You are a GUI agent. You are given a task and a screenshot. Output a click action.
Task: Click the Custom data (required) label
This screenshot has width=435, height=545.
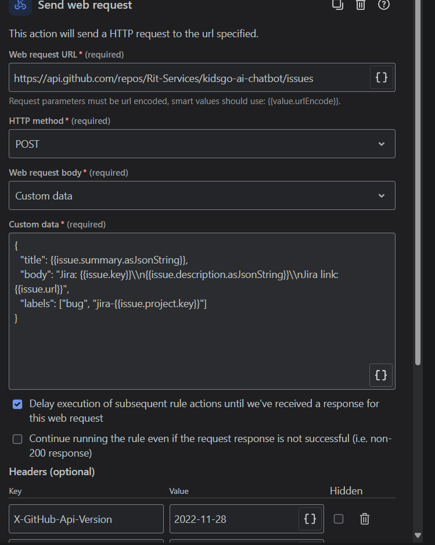click(x=57, y=225)
